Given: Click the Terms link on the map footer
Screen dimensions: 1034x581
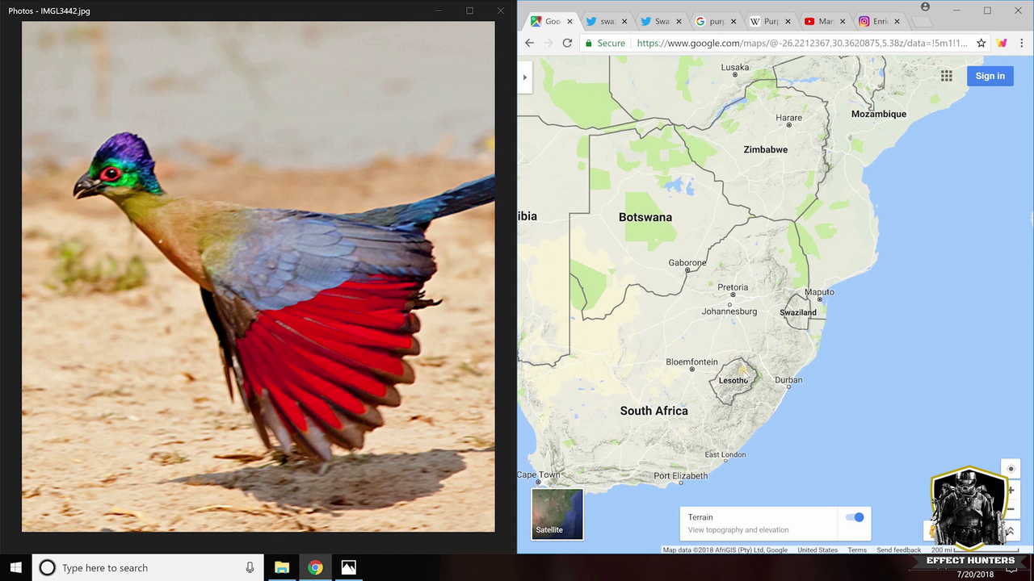Looking at the screenshot, I should tap(857, 550).
